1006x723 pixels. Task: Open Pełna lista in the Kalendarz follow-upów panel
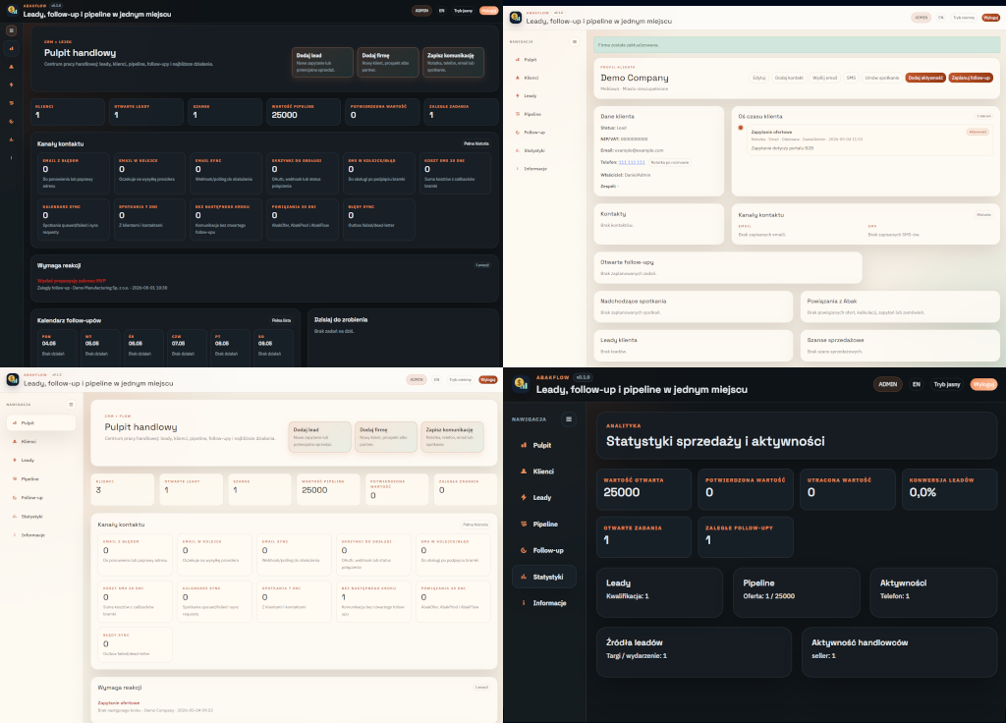click(x=281, y=320)
